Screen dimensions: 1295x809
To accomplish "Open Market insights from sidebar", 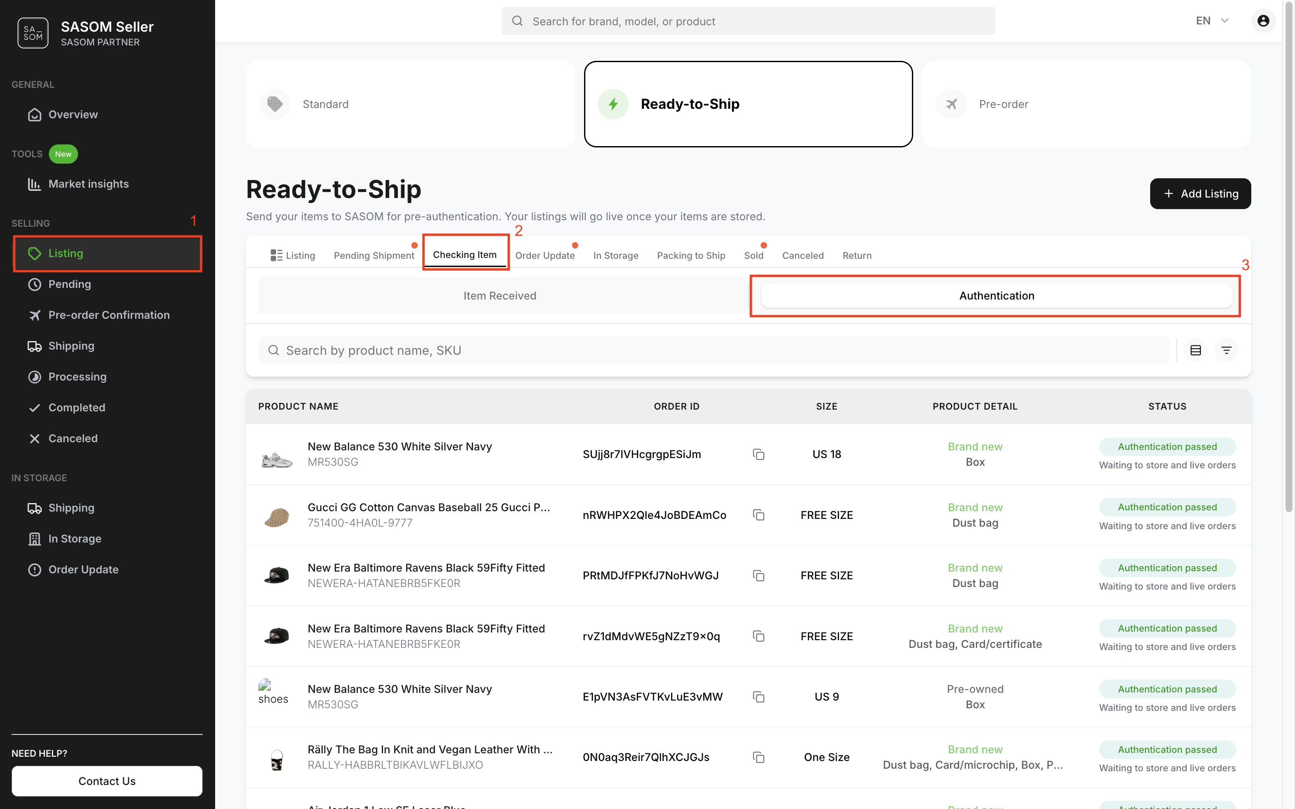I will pyautogui.click(x=88, y=184).
